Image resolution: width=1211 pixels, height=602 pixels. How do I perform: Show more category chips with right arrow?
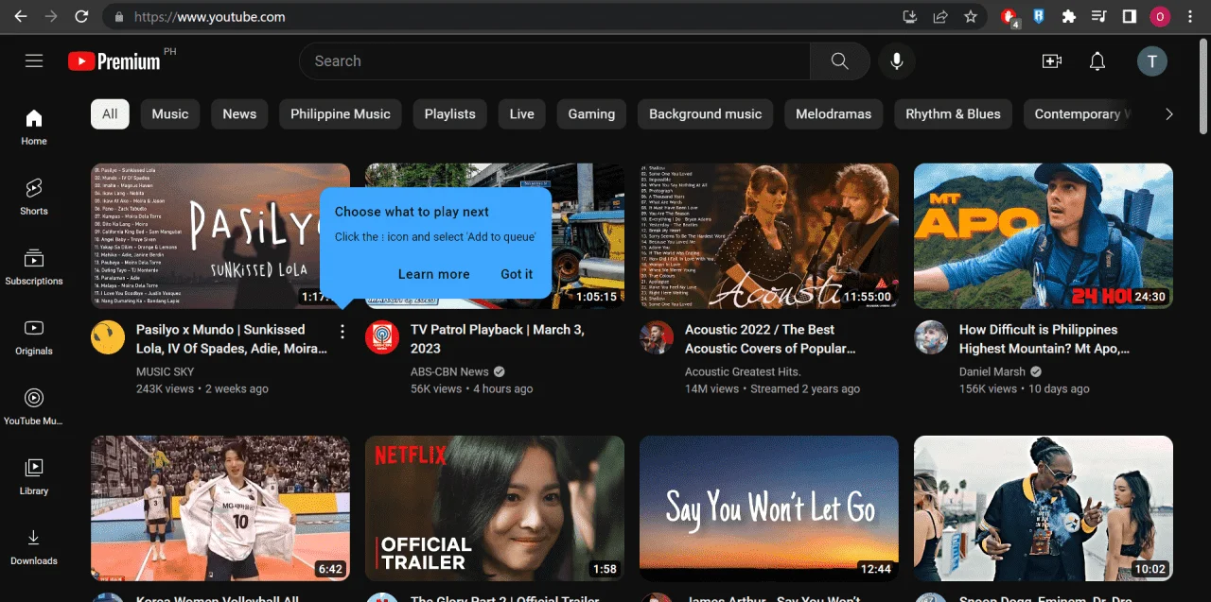point(1169,114)
